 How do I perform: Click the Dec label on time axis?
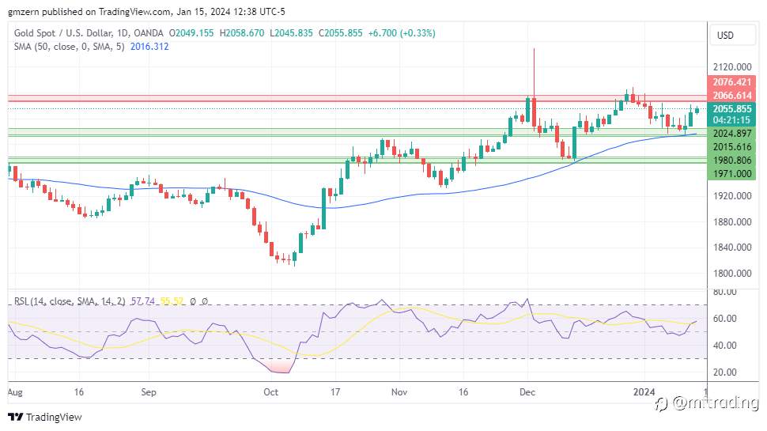pos(527,392)
